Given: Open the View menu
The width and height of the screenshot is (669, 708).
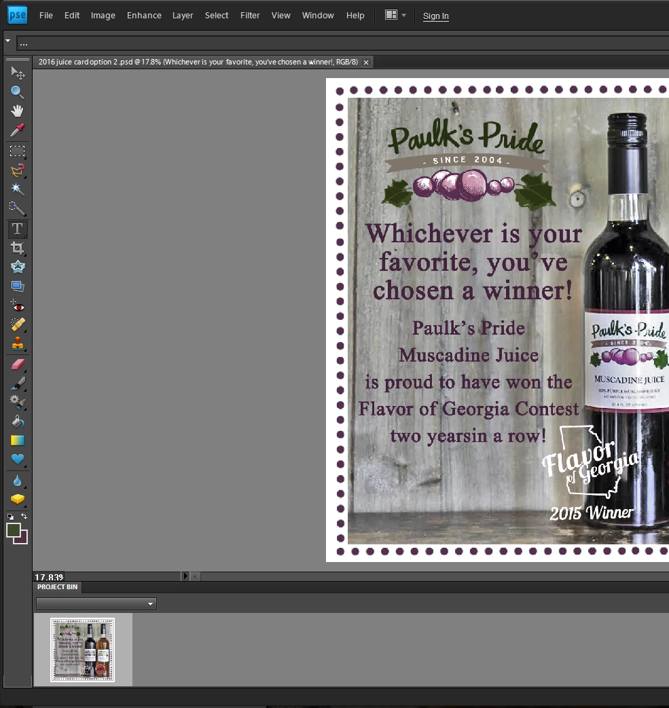Looking at the screenshot, I should pos(281,16).
